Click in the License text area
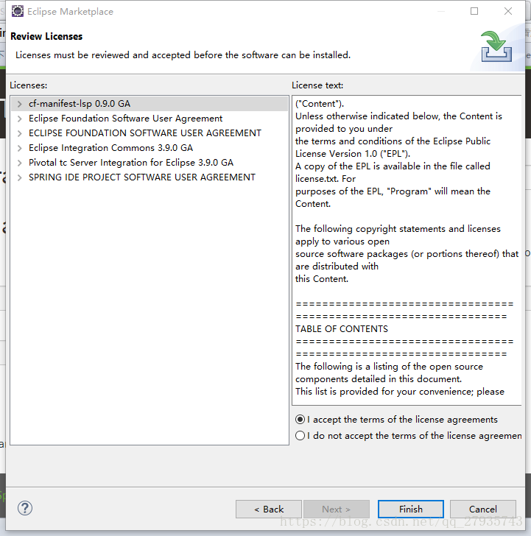Viewport: 531px width, 536px height. pos(407,250)
